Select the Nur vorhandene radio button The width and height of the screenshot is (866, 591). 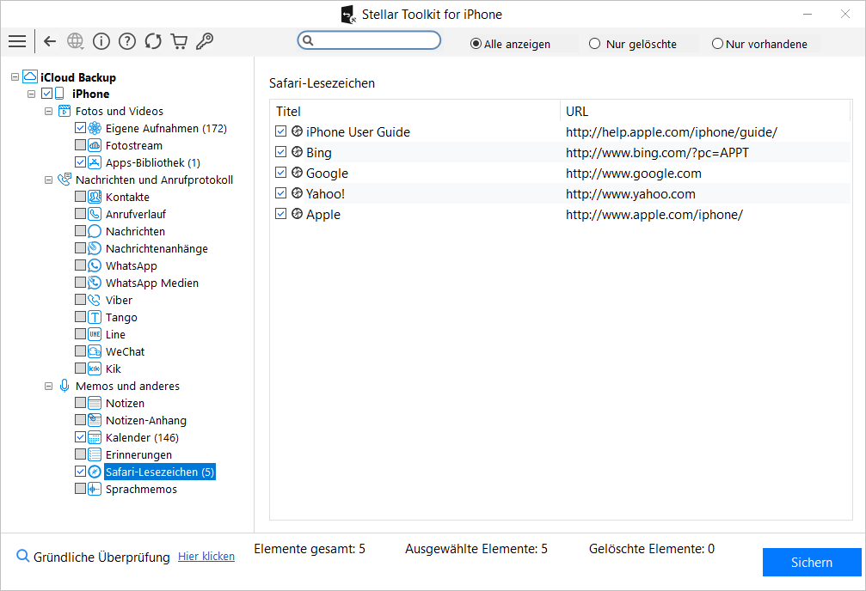pyautogui.click(x=717, y=44)
